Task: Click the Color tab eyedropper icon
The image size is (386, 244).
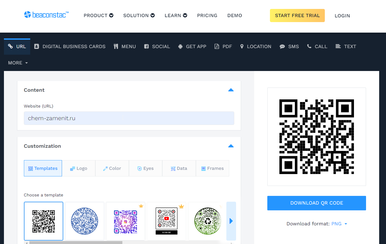Action: [x=105, y=169]
